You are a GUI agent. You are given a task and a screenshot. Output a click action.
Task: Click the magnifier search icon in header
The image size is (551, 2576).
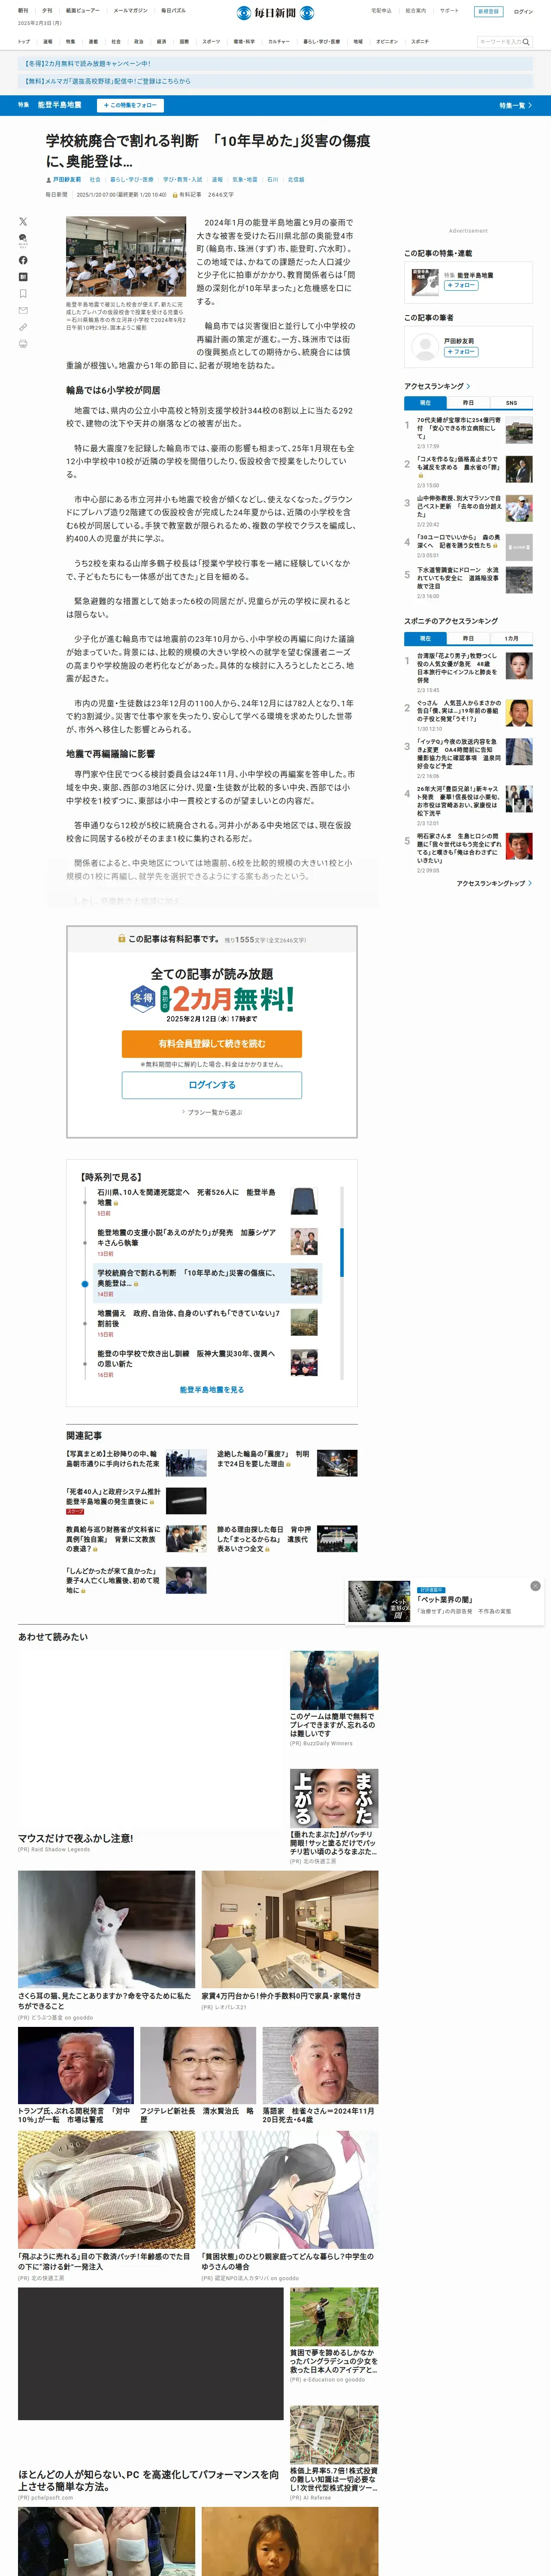point(526,42)
